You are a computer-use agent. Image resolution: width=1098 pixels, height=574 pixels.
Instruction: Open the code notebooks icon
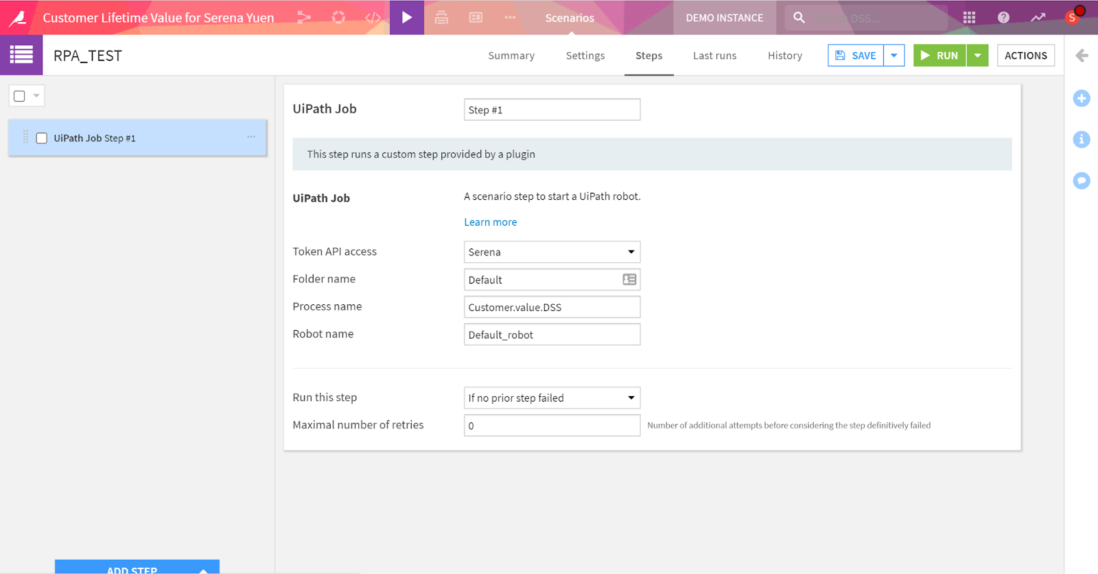[373, 18]
